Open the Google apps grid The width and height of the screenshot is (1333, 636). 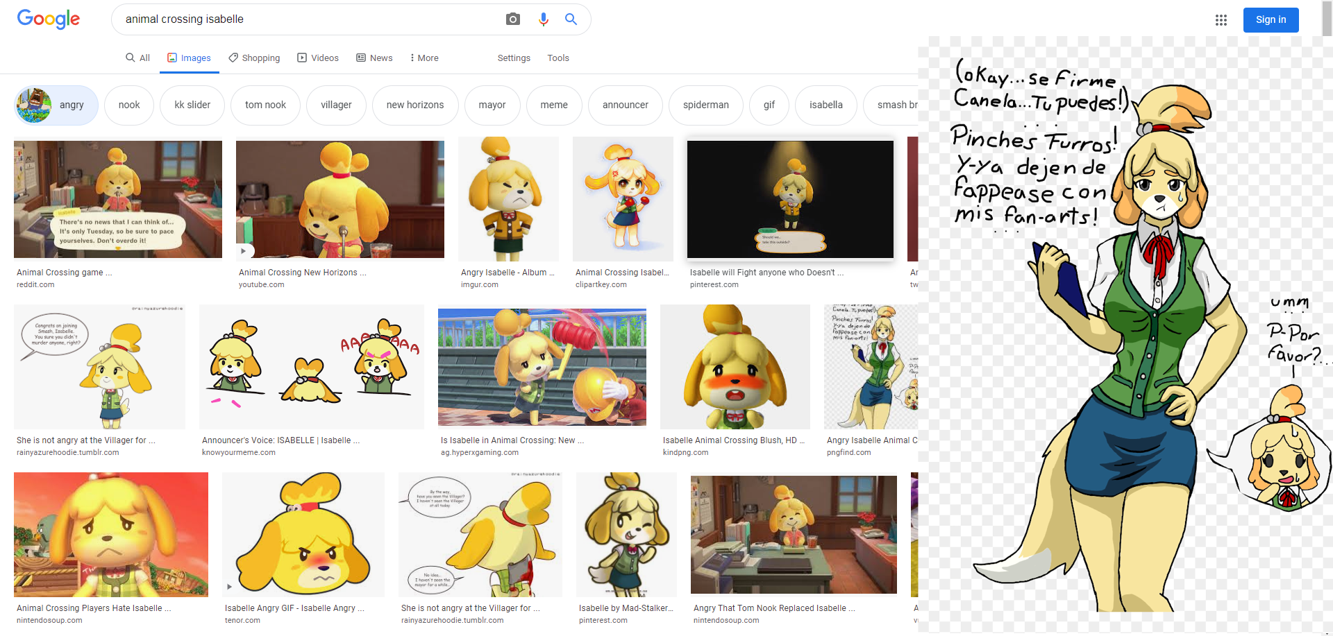(1221, 20)
